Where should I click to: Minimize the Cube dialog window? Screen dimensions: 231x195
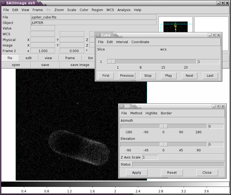click(209, 35)
